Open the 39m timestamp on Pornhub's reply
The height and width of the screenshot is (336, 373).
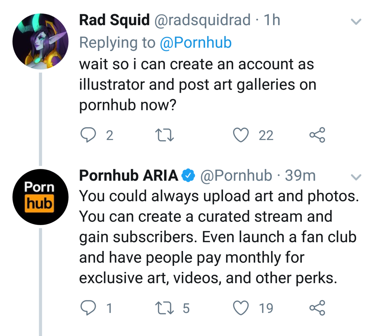click(300, 176)
